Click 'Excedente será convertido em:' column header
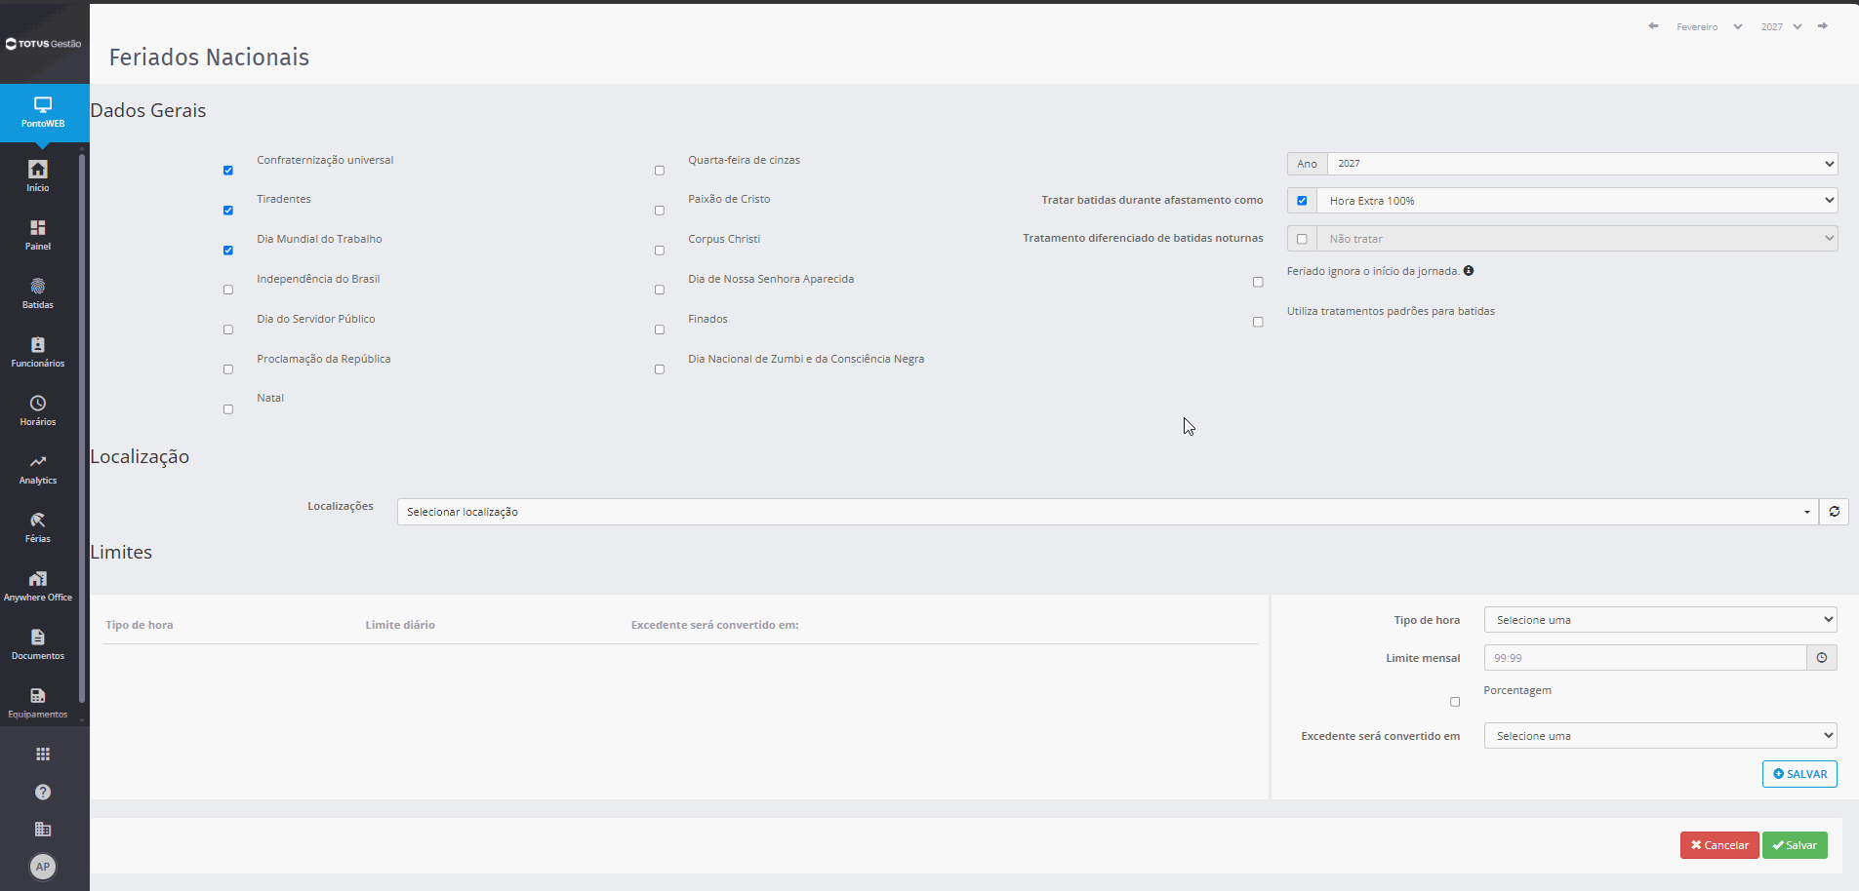The height and width of the screenshot is (891, 1859). pyautogui.click(x=715, y=625)
